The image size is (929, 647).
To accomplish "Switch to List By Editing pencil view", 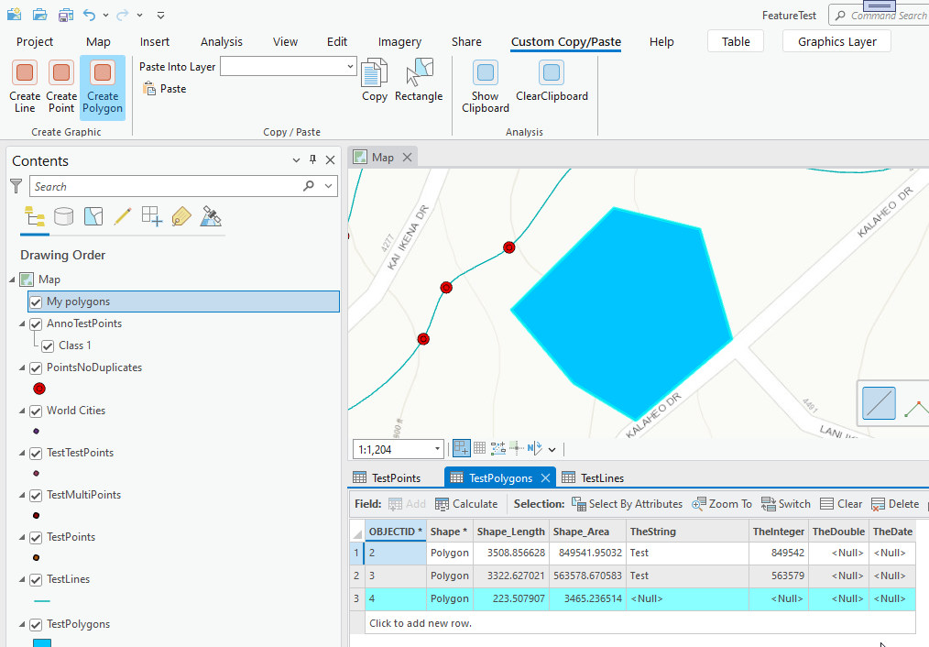I will point(123,217).
